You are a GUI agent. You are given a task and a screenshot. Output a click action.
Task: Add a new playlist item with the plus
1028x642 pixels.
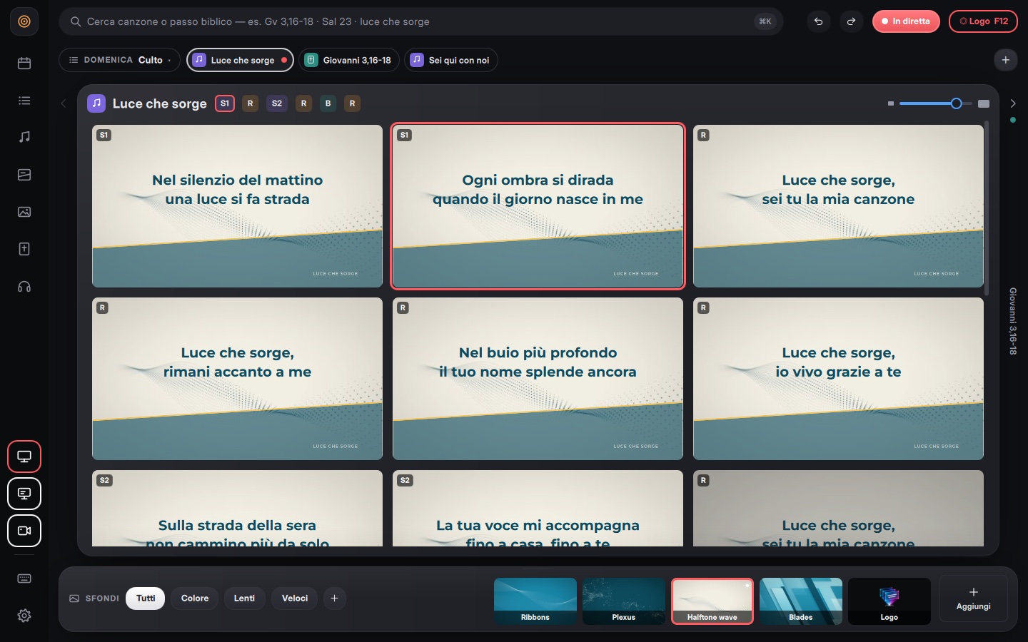(x=1006, y=60)
